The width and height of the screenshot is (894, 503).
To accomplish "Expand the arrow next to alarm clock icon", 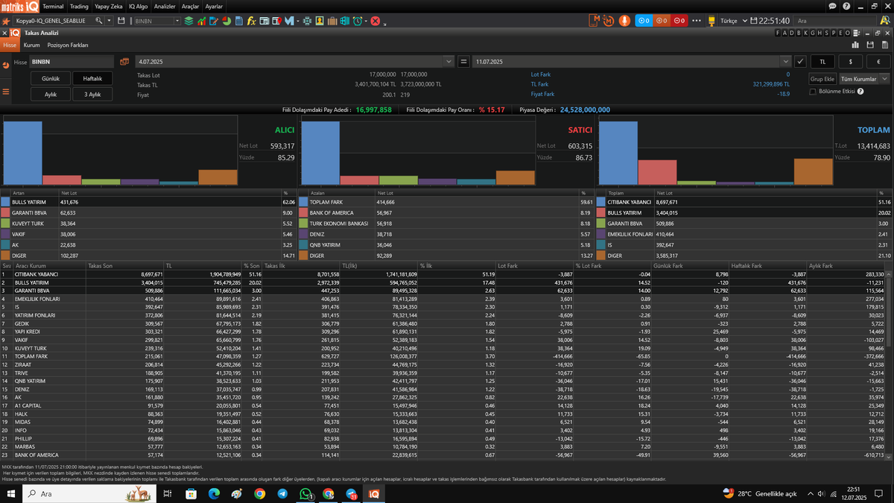I will coord(366,22).
